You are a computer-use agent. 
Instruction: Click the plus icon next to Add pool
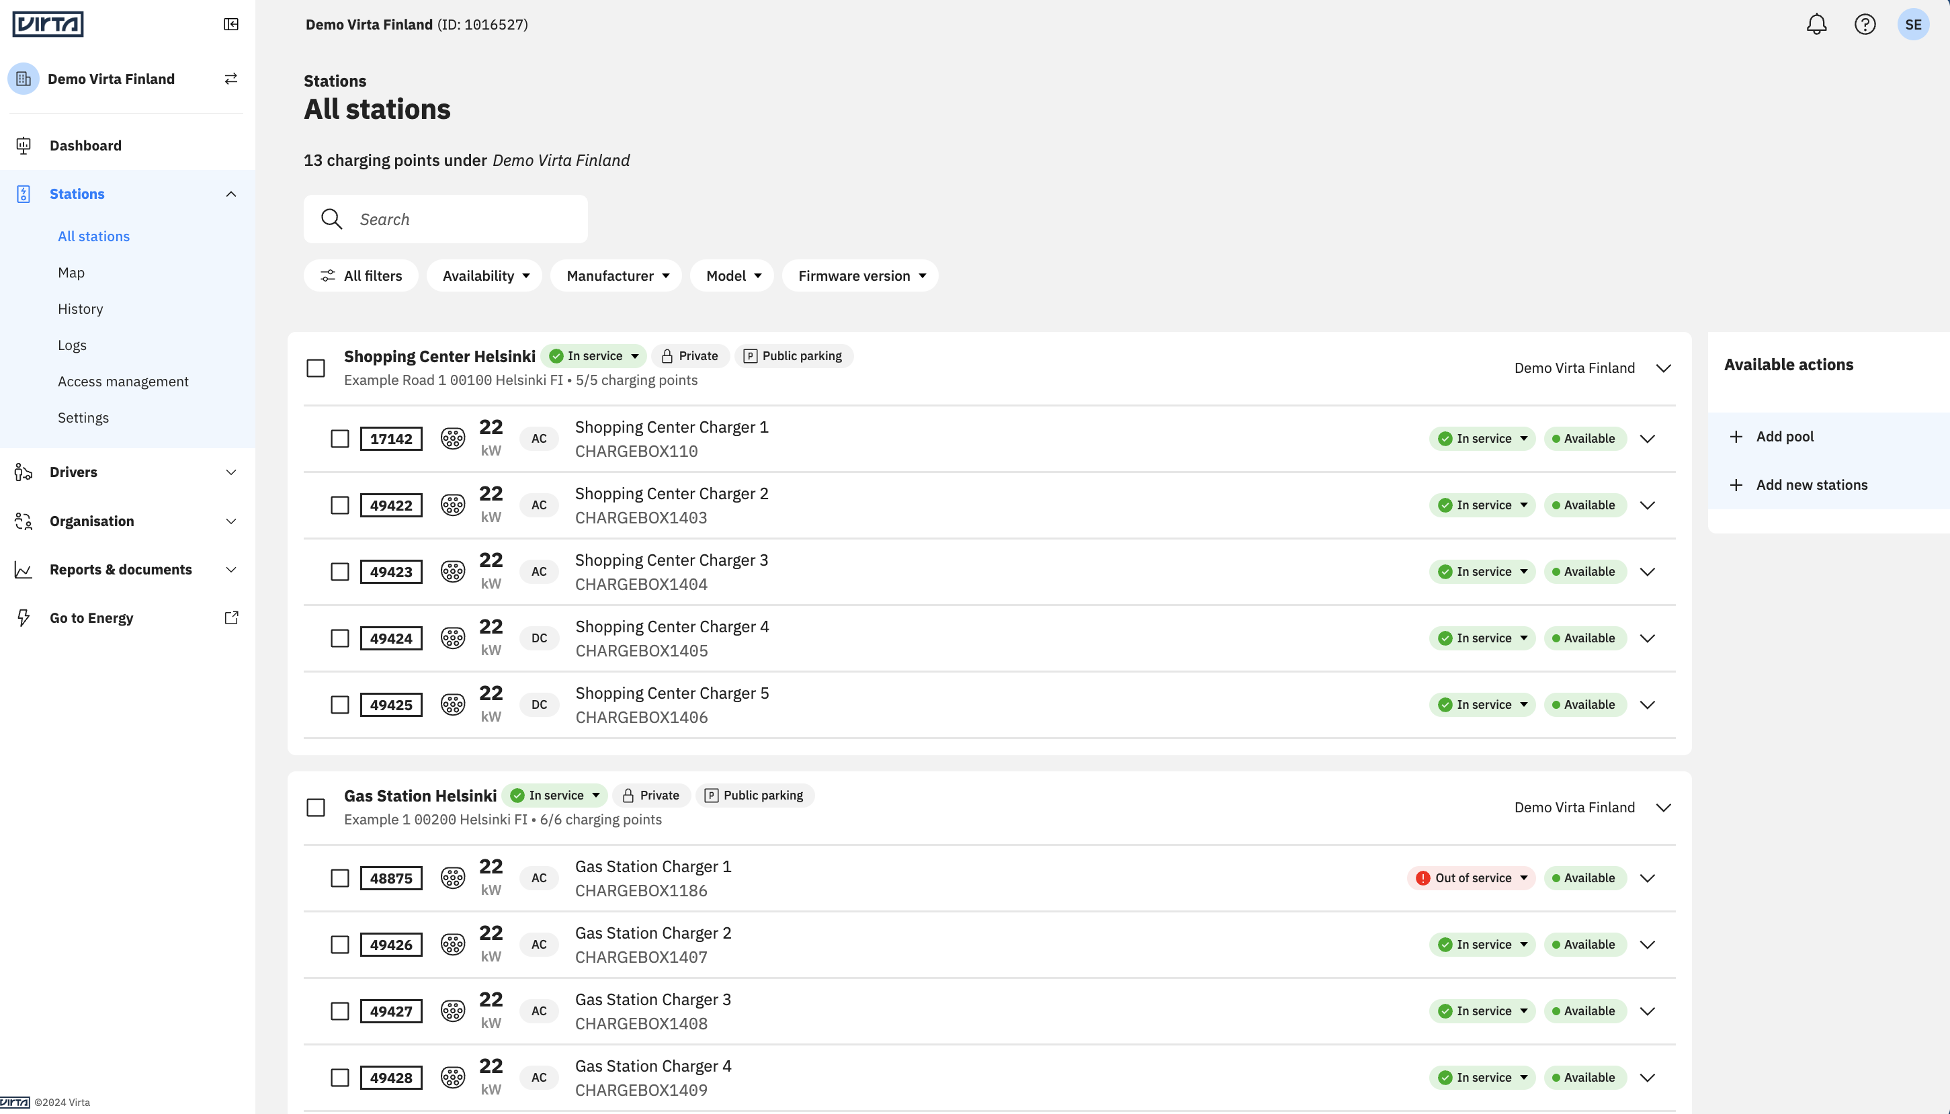(x=1736, y=437)
